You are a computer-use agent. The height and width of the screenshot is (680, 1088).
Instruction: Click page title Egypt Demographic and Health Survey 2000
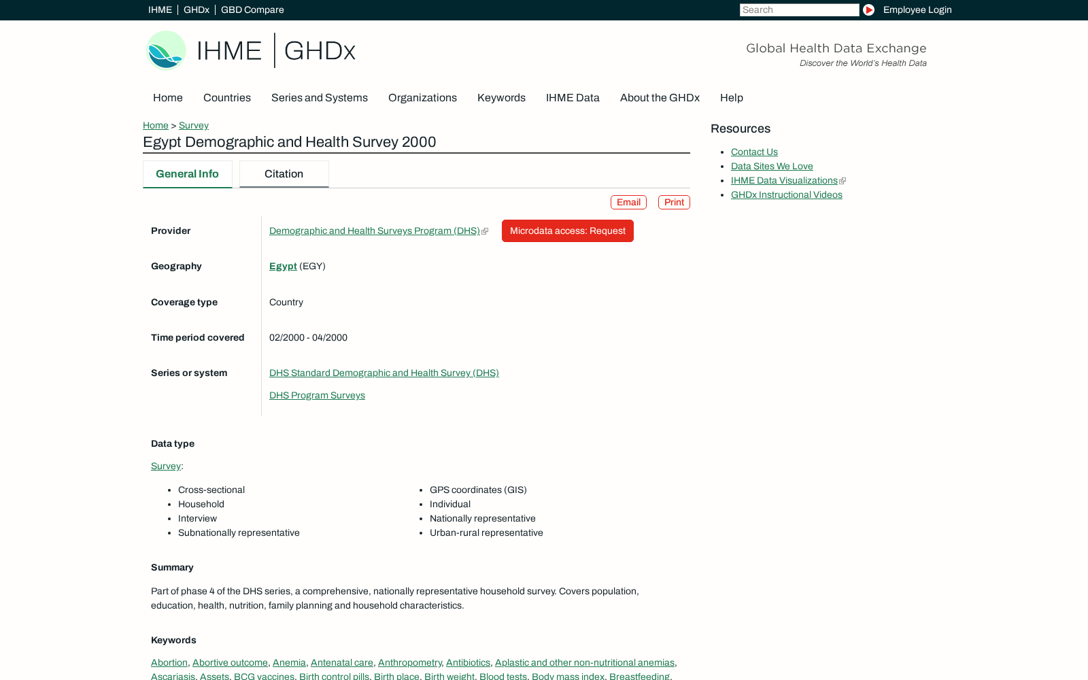tap(290, 141)
